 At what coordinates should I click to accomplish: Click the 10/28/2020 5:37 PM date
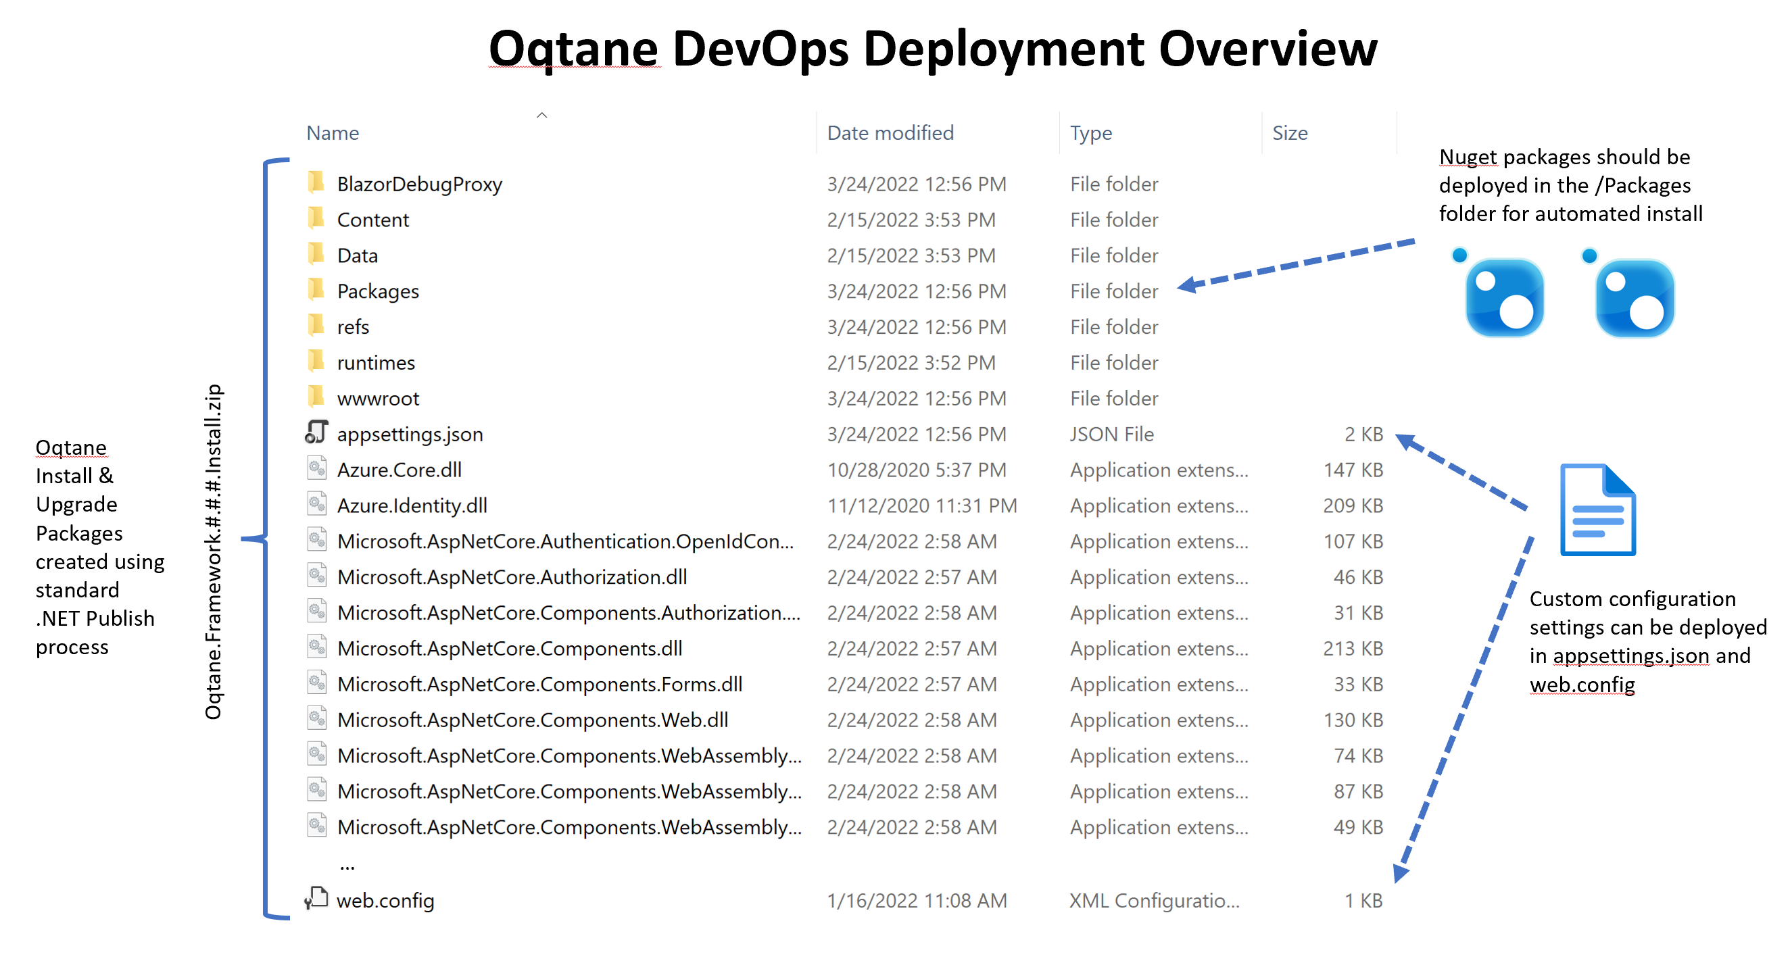coord(916,470)
